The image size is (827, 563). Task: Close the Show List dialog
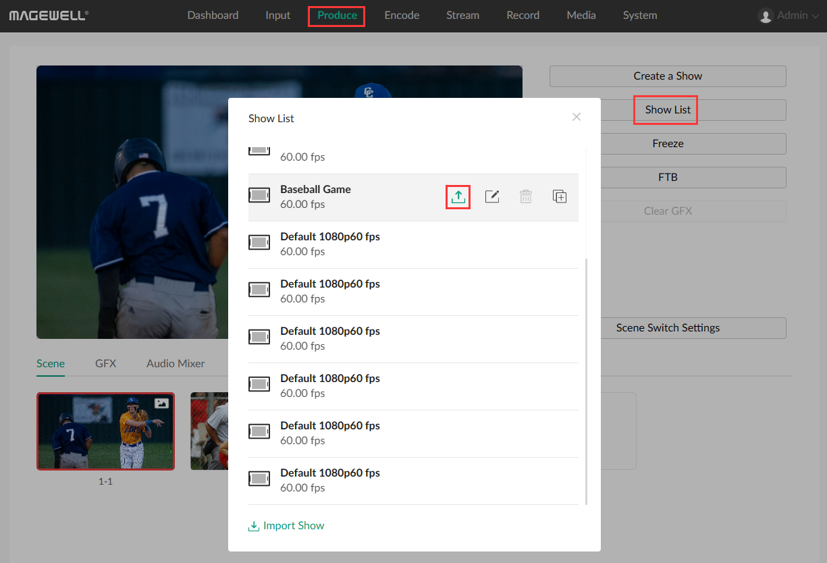pos(577,117)
